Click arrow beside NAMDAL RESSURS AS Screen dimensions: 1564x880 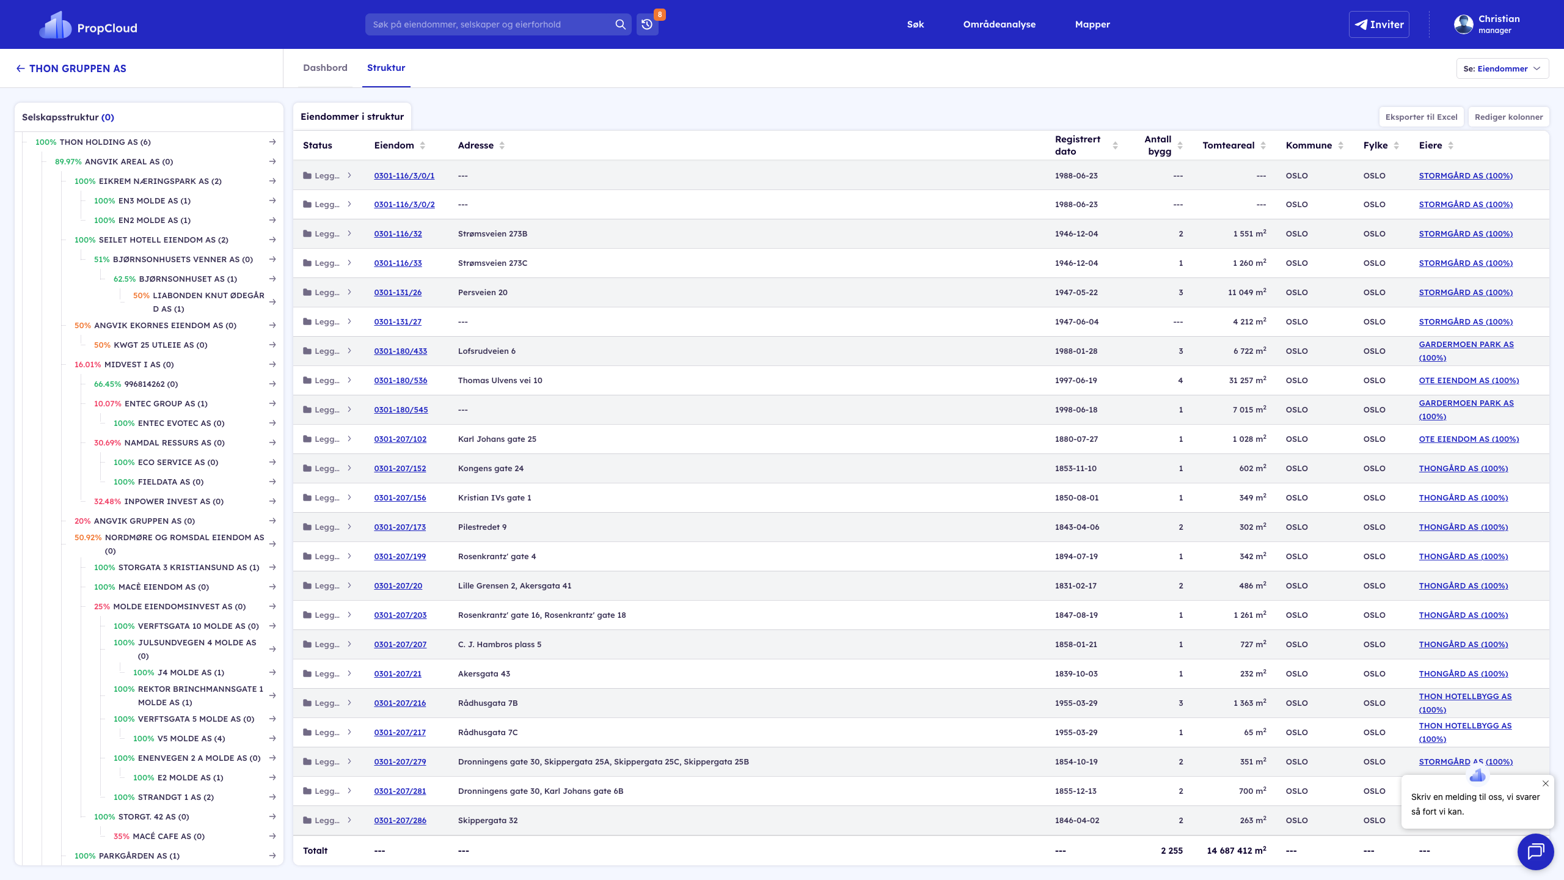pyautogui.click(x=272, y=442)
